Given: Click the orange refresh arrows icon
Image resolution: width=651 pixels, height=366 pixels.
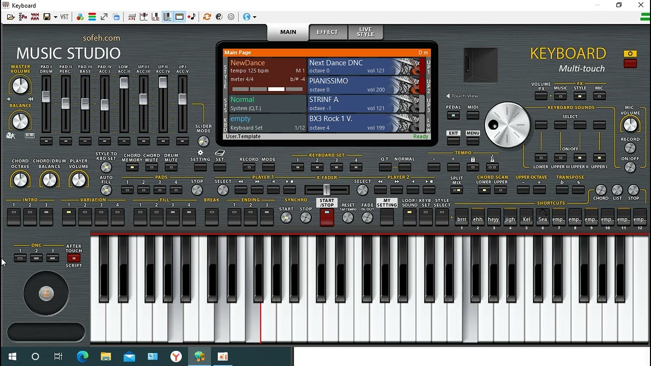Looking at the screenshot, I should pyautogui.click(x=207, y=17).
